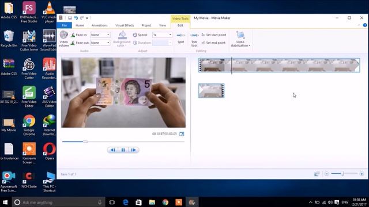The width and height of the screenshot is (369, 207).
Task: Switch to the View tab
Action: 163,25
